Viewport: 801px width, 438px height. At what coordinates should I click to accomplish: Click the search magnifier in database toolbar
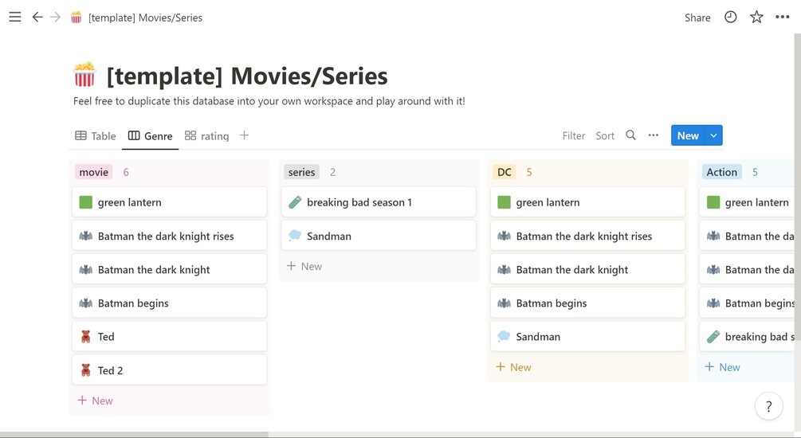(x=630, y=135)
